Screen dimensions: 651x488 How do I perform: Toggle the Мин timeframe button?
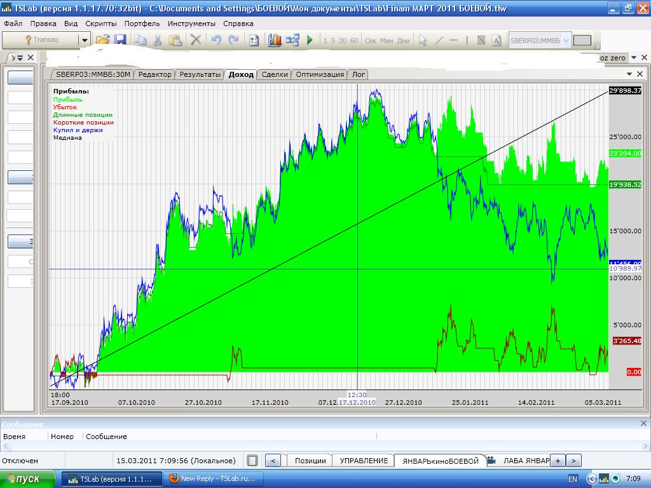pos(387,41)
